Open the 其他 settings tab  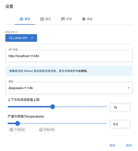87,19
